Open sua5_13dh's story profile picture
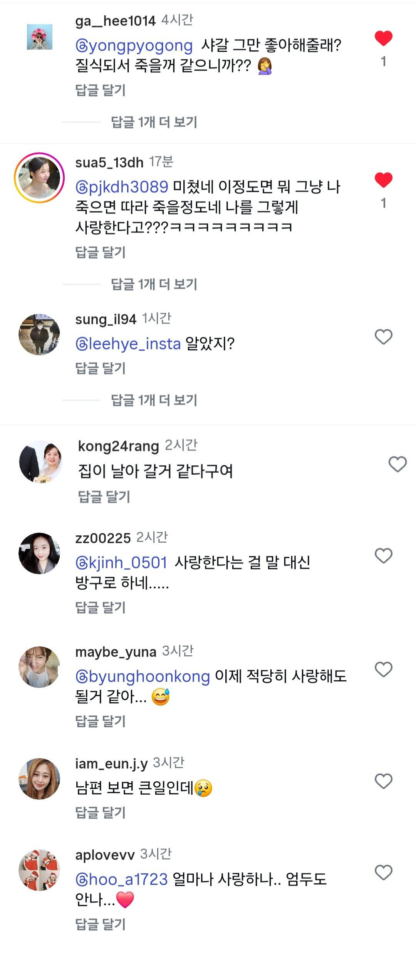Image resolution: width=416 pixels, height=953 pixels. pos(39,178)
